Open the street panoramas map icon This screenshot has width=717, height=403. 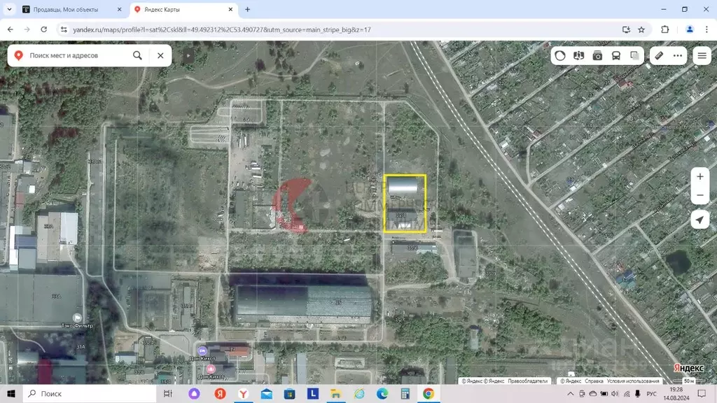pos(578,56)
